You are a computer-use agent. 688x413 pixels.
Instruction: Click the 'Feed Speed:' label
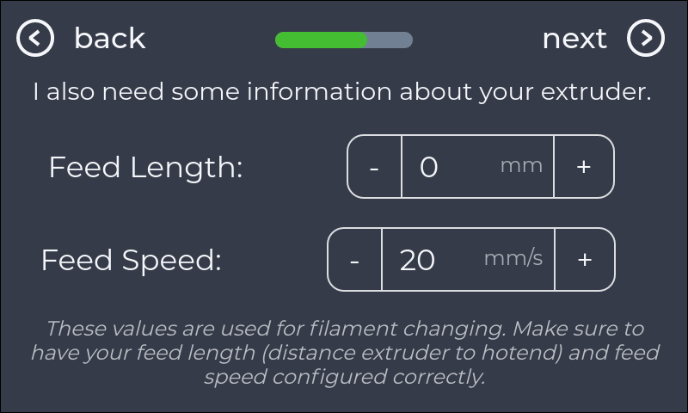tap(132, 260)
